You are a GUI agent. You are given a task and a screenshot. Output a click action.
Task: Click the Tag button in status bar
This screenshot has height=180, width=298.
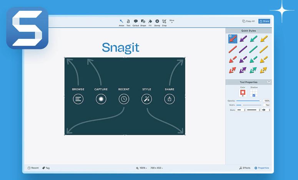pos(46,168)
